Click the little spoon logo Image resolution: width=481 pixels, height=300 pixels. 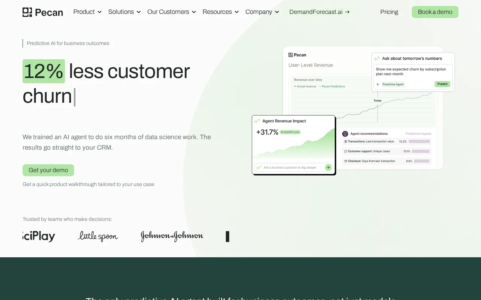(98, 236)
